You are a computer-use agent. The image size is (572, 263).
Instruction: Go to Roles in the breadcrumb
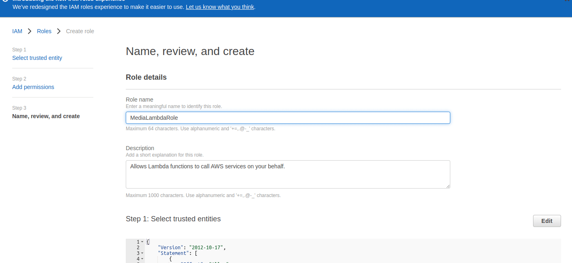(x=44, y=31)
